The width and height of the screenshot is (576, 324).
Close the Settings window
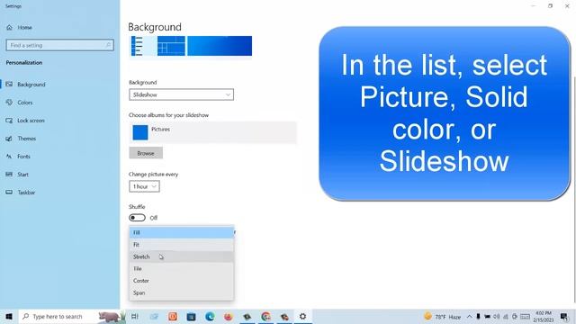pos(567,6)
